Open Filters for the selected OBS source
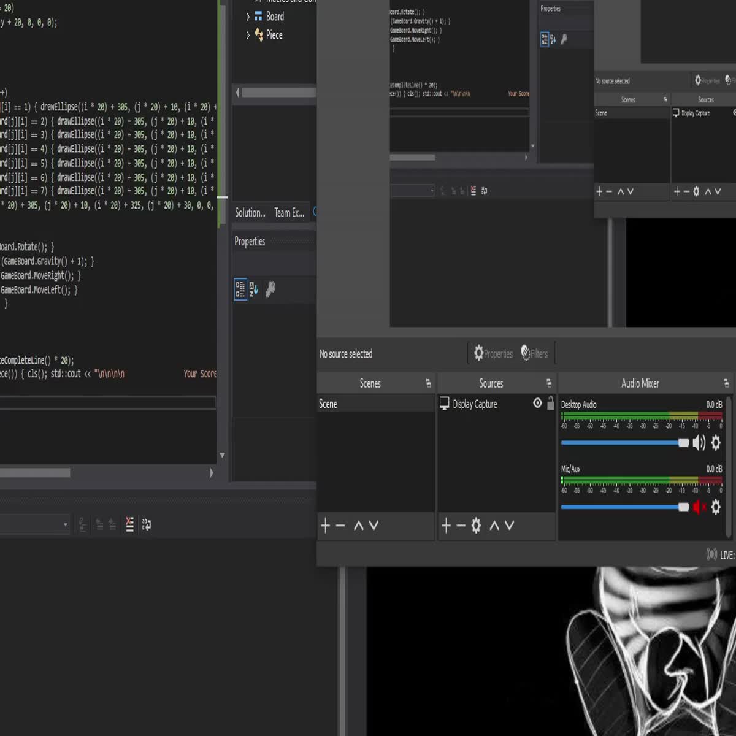 pos(534,353)
